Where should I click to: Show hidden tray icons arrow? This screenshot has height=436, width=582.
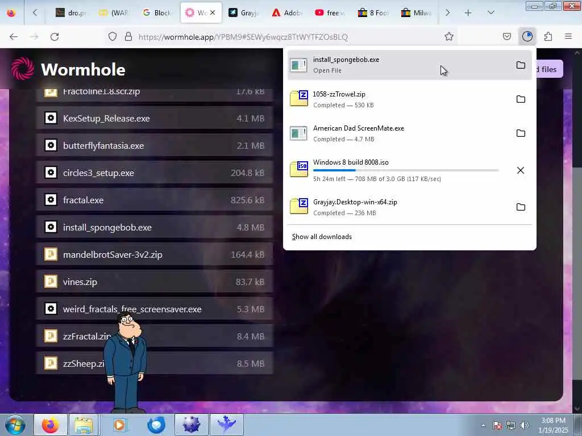point(483,425)
